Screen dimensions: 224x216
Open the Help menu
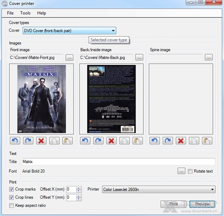[41, 13]
